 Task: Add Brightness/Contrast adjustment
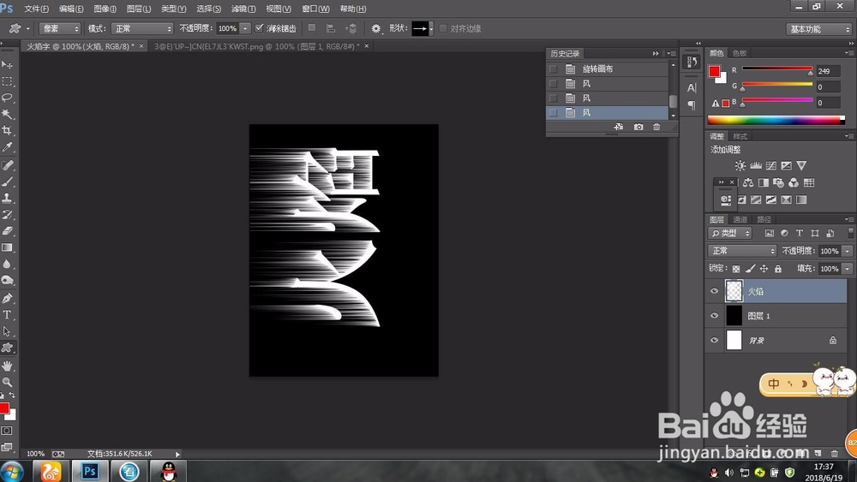(740, 165)
